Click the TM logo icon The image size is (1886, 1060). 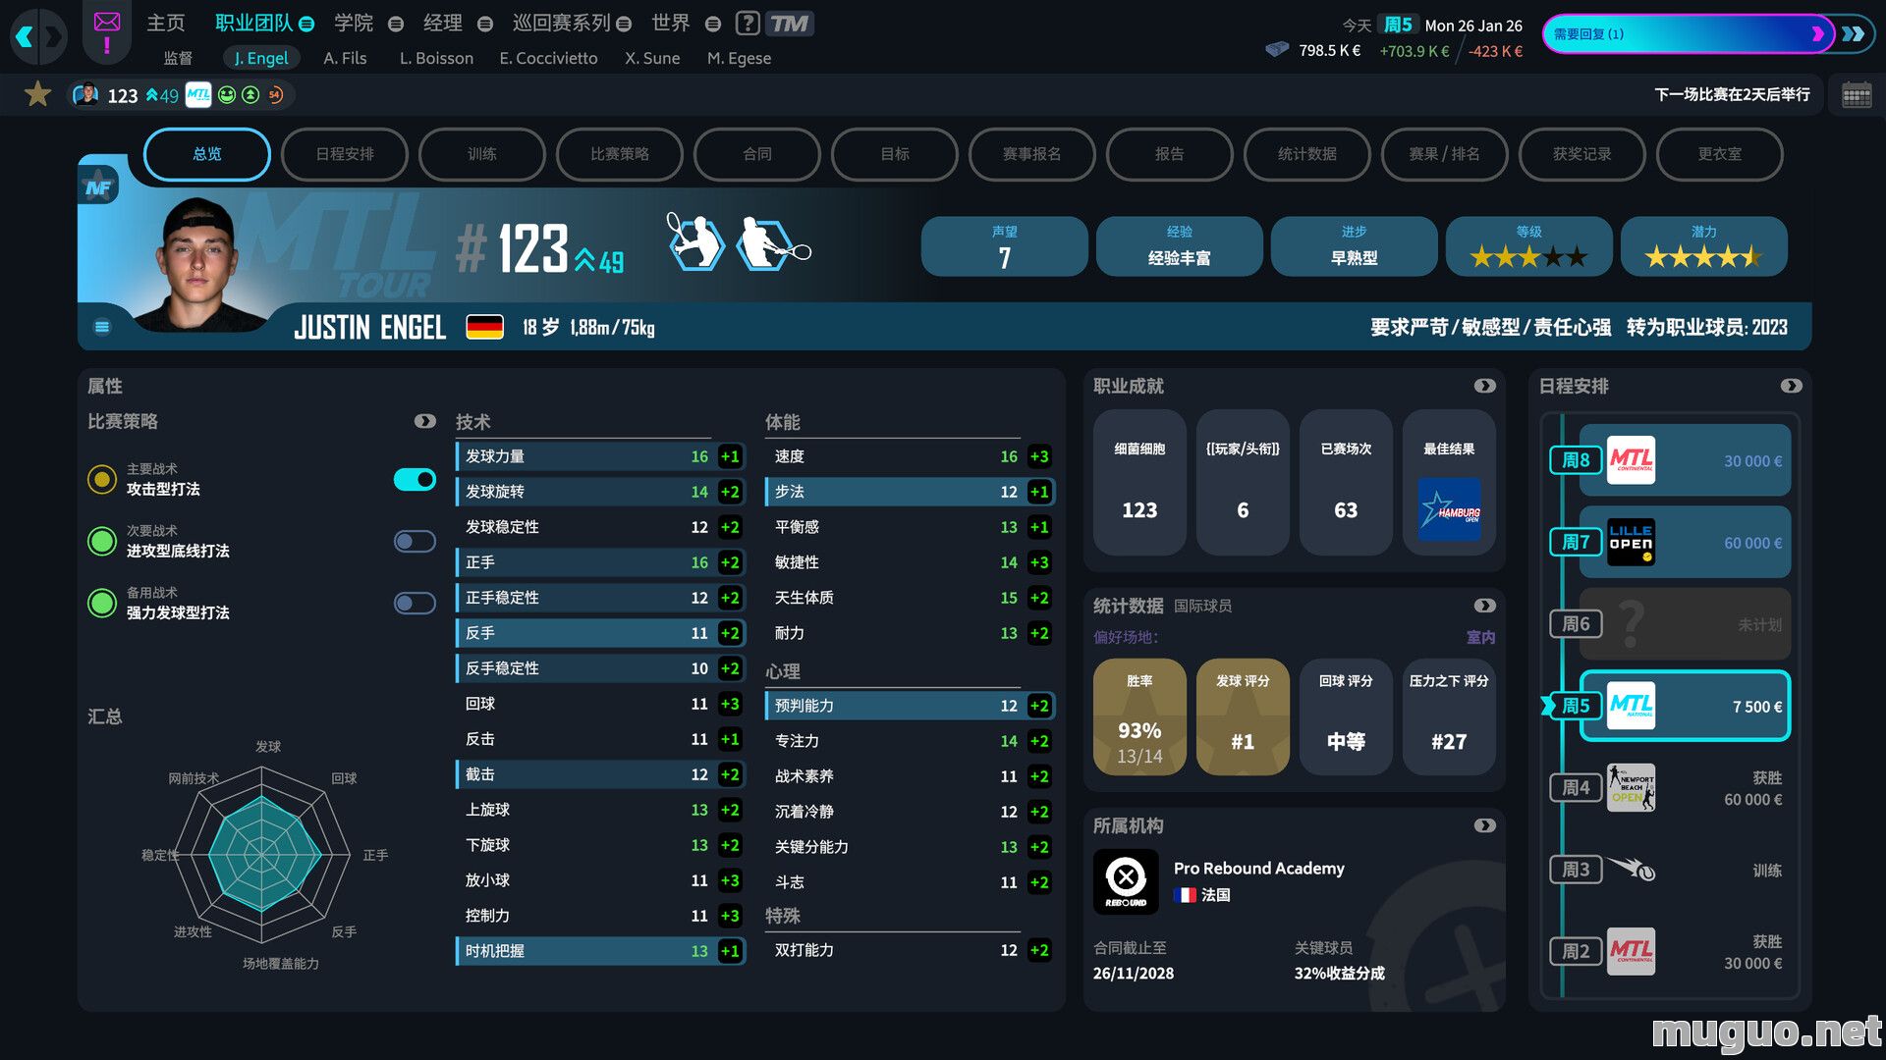pyautogui.click(x=789, y=23)
